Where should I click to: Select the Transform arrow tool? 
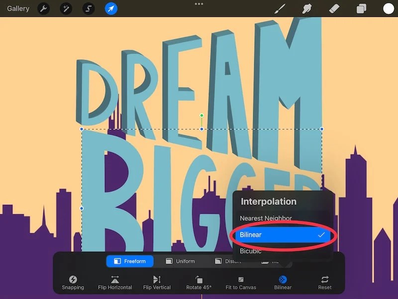[x=111, y=8]
